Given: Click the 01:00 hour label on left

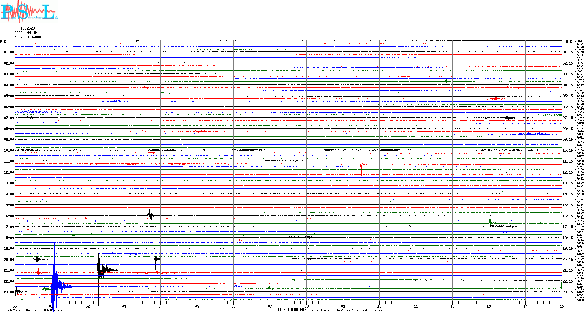Looking at the screenshot, I should click(9, 52).
